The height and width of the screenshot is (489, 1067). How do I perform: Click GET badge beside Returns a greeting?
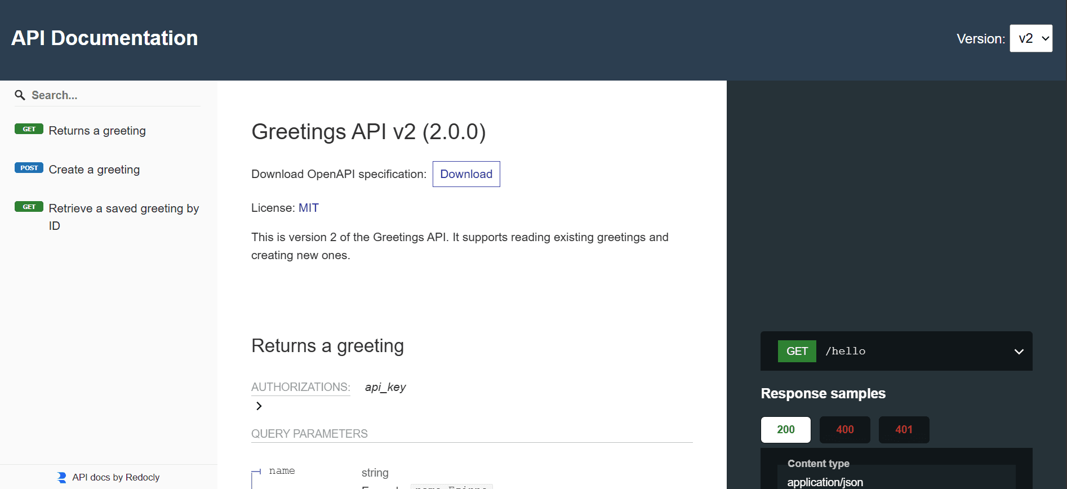(x=29, y=129)
